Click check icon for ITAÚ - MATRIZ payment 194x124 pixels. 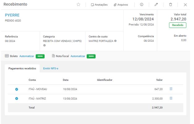click(17, 99)
